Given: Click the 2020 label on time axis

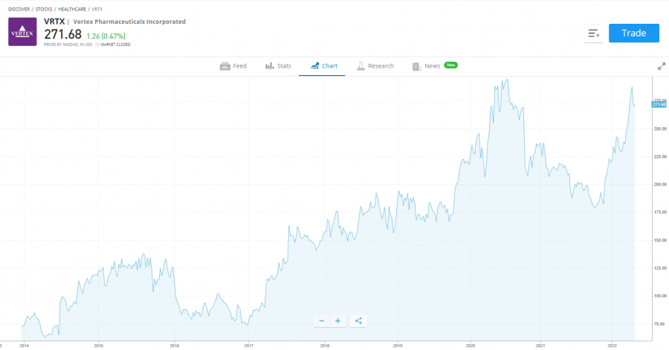Looking at the screenshot, I should [x=471, y=346].
